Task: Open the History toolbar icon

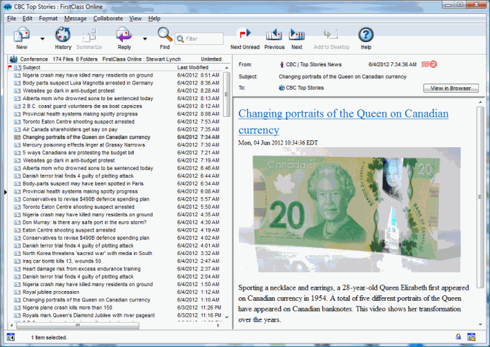Action: tap(63, 35)
